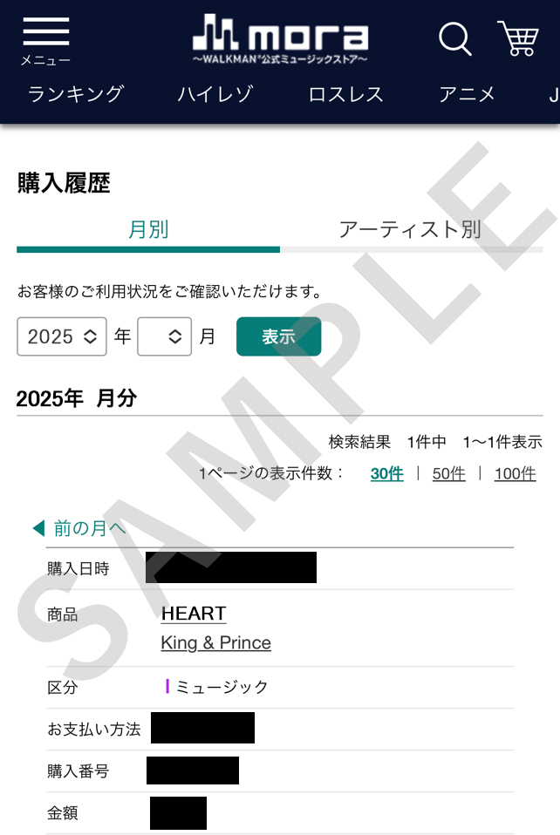
Task: Click the green 表示 button
Action: (x=278, y=336)
